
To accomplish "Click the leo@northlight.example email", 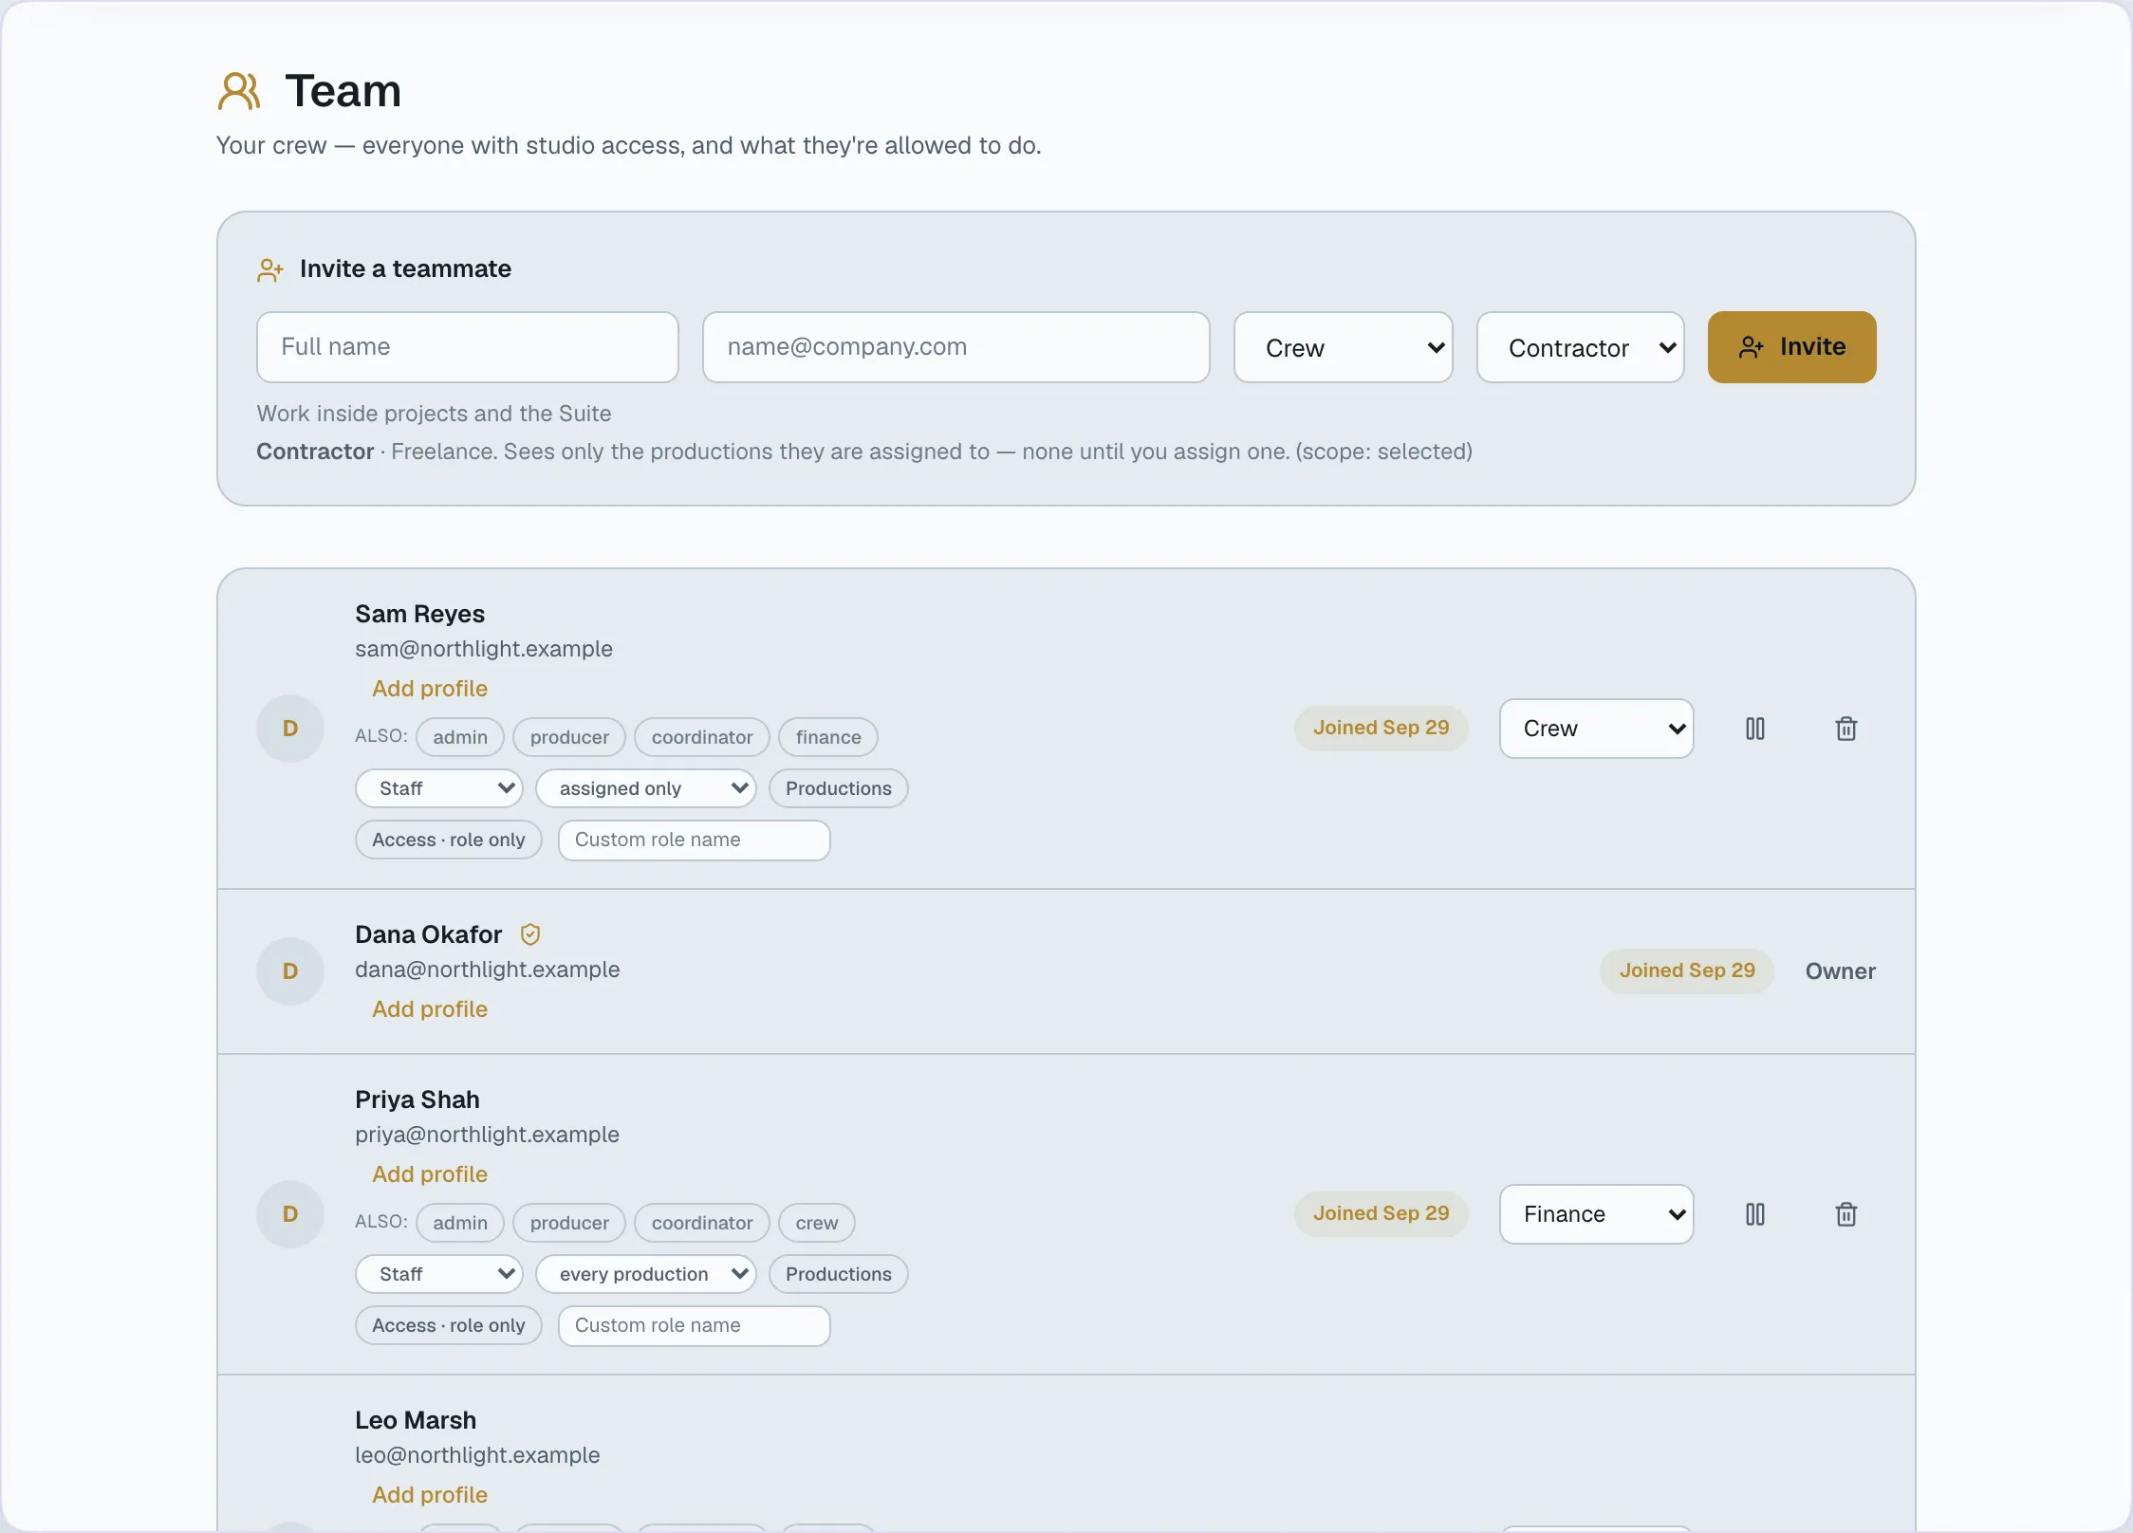I will 477,1455.
